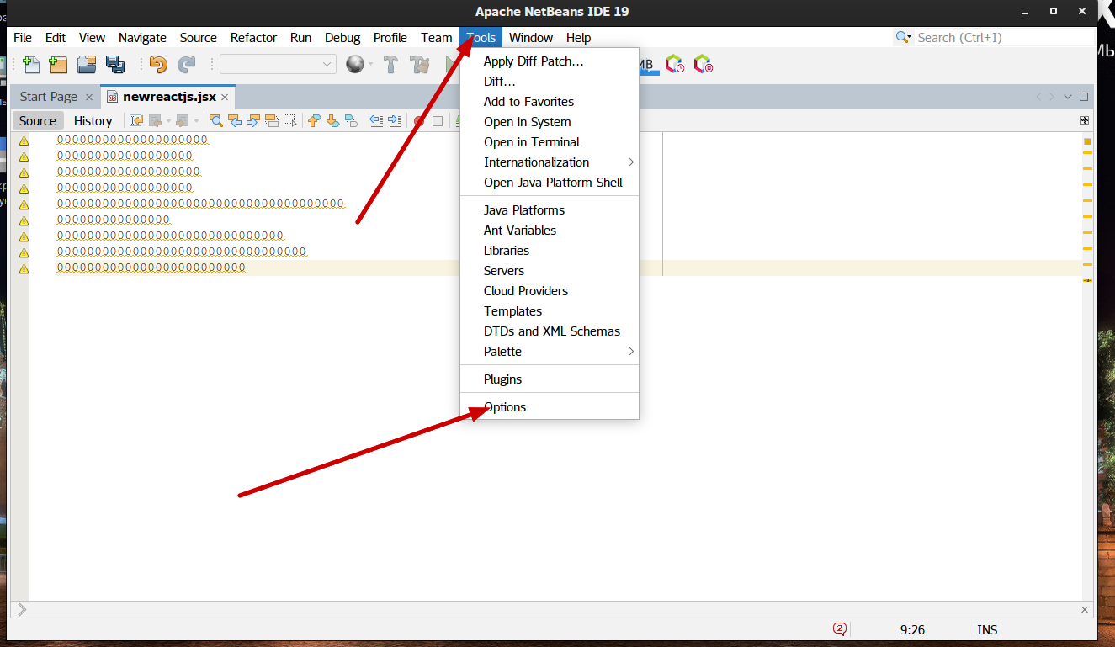The height and width of the screenshot is (647, 1115).
Task: Open the Navigate menu
Action: coord(142,38)
